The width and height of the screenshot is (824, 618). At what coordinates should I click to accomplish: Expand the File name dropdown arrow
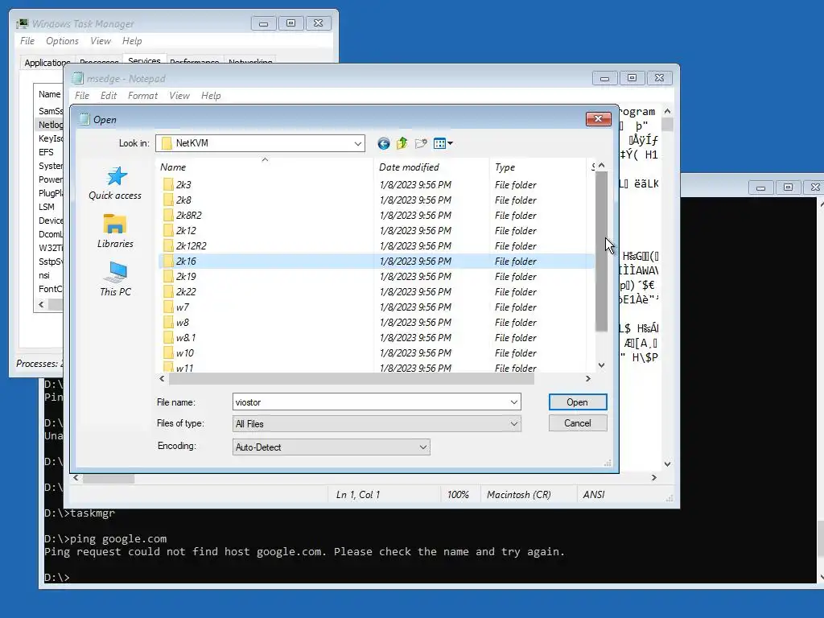[x=514, y=402]
